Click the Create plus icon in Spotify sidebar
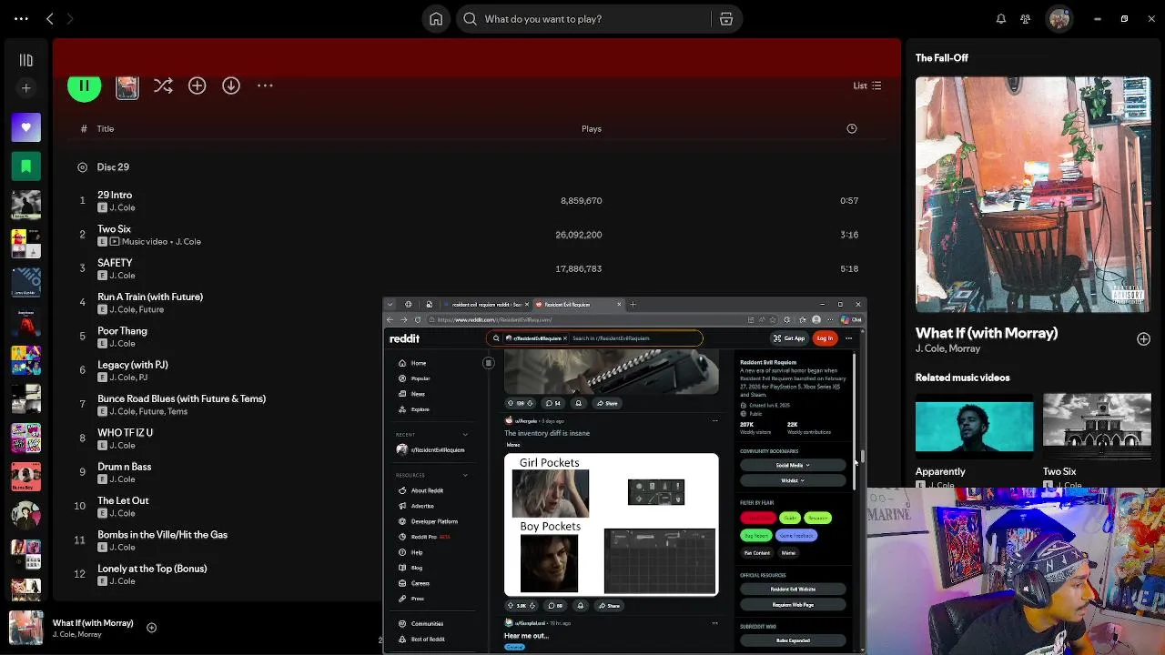Screen dimensions: 1165x655 tap(25, 88)
